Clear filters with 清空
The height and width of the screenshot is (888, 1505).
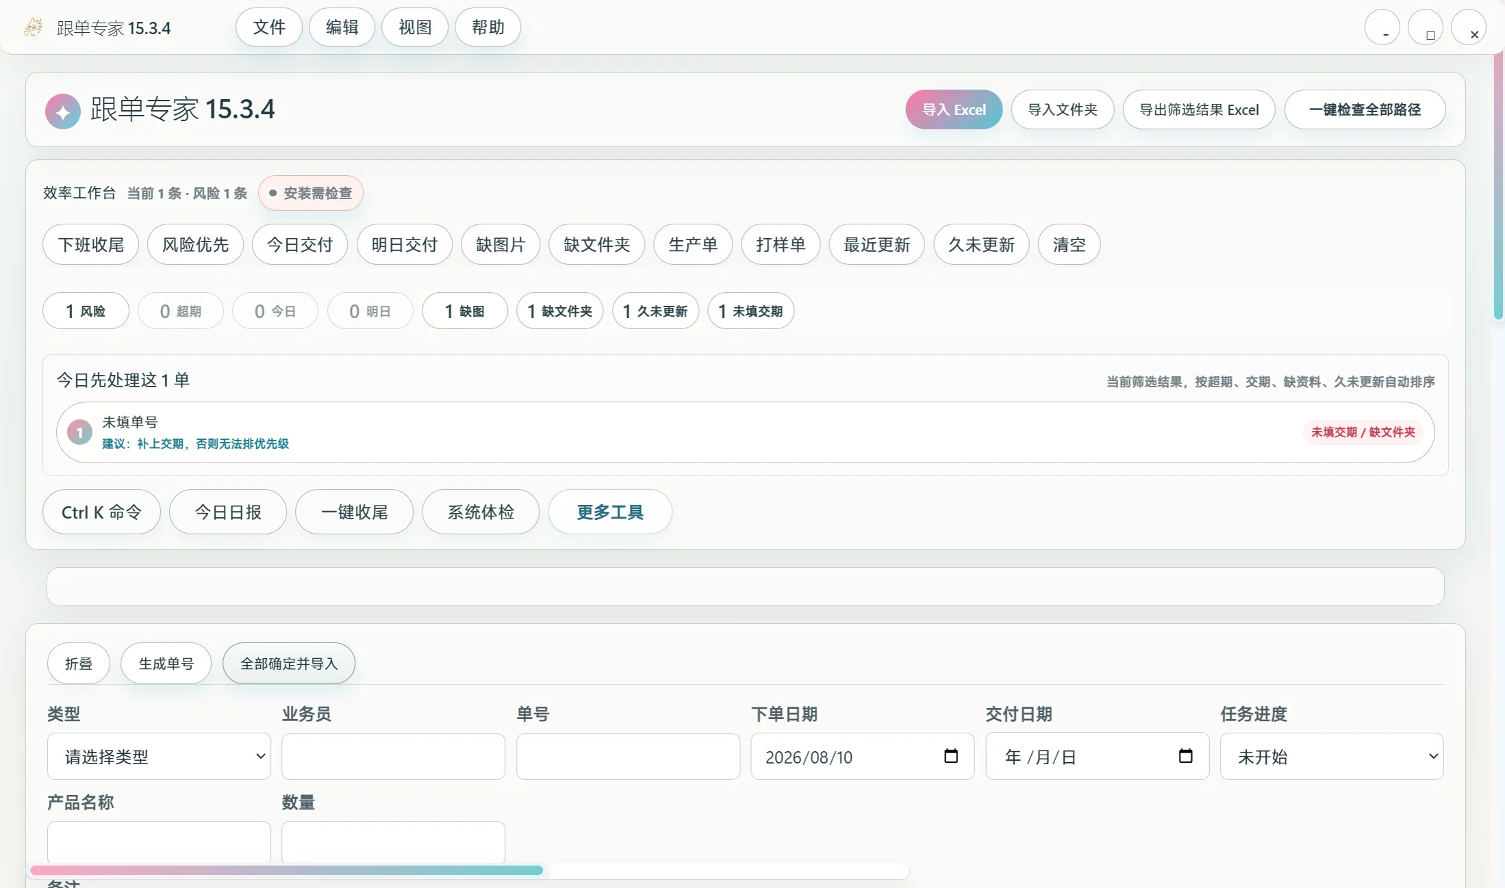pos(1070,244)
